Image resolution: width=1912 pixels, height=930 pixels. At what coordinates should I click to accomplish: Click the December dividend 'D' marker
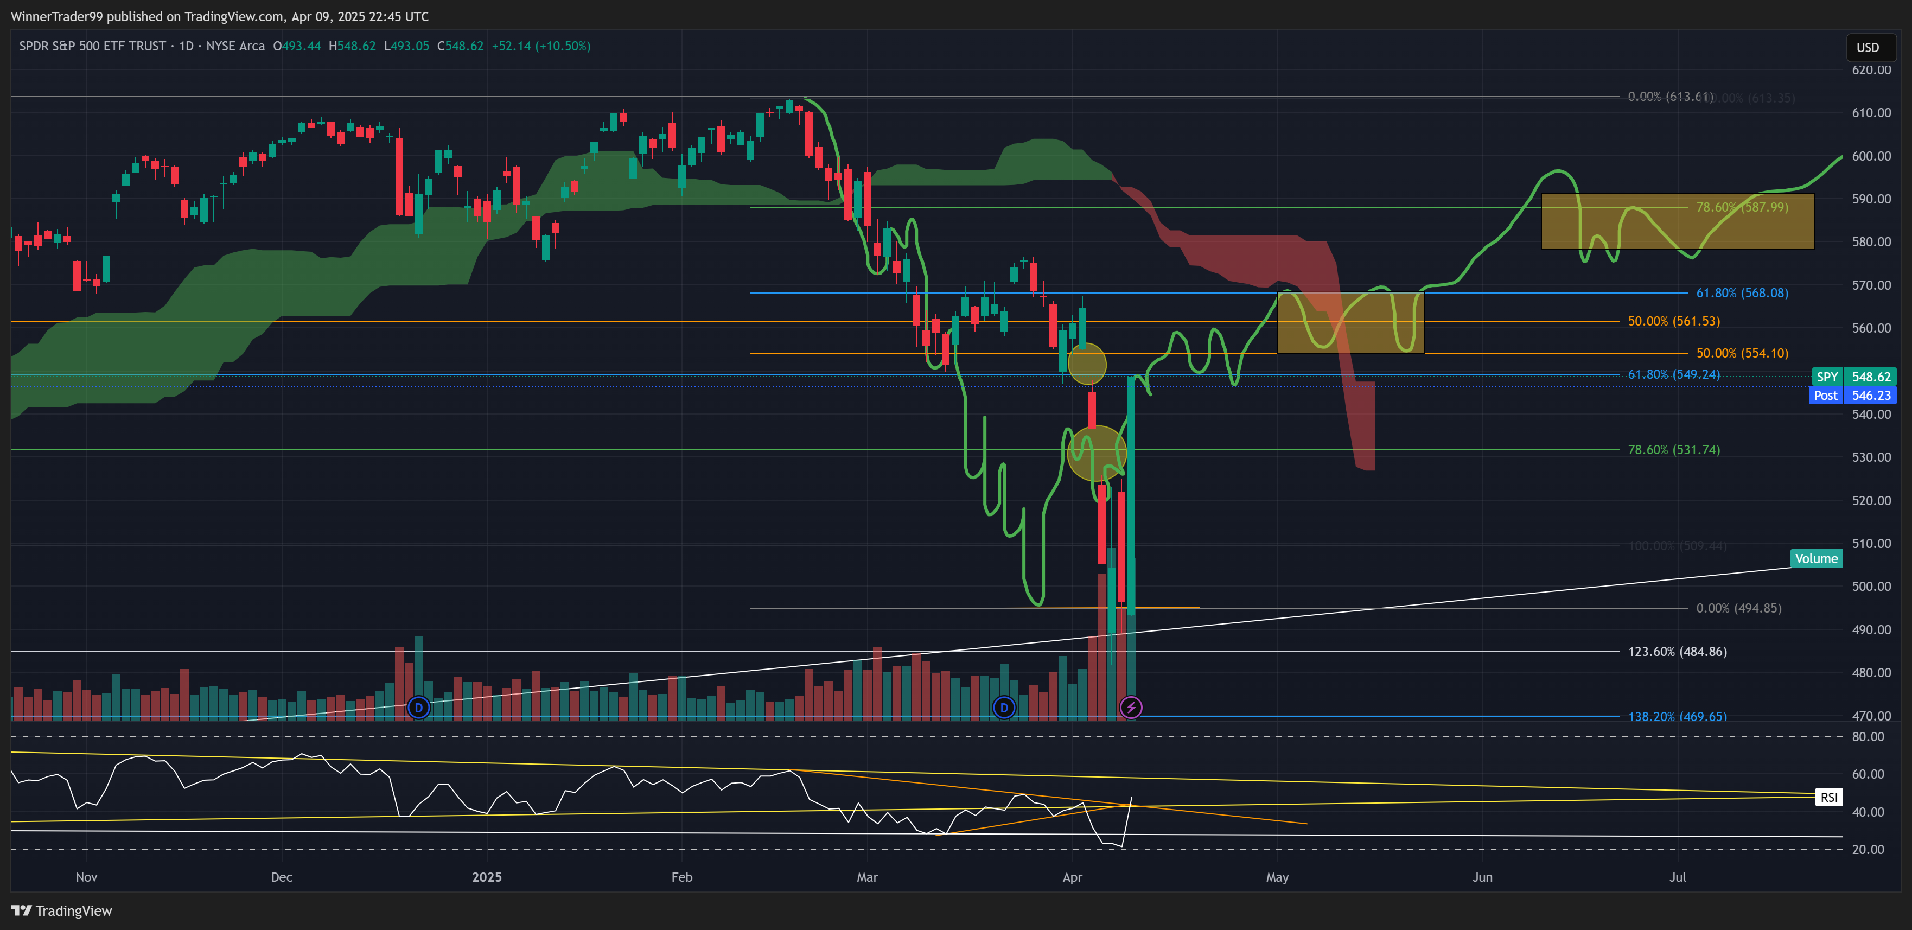(419, 708)
